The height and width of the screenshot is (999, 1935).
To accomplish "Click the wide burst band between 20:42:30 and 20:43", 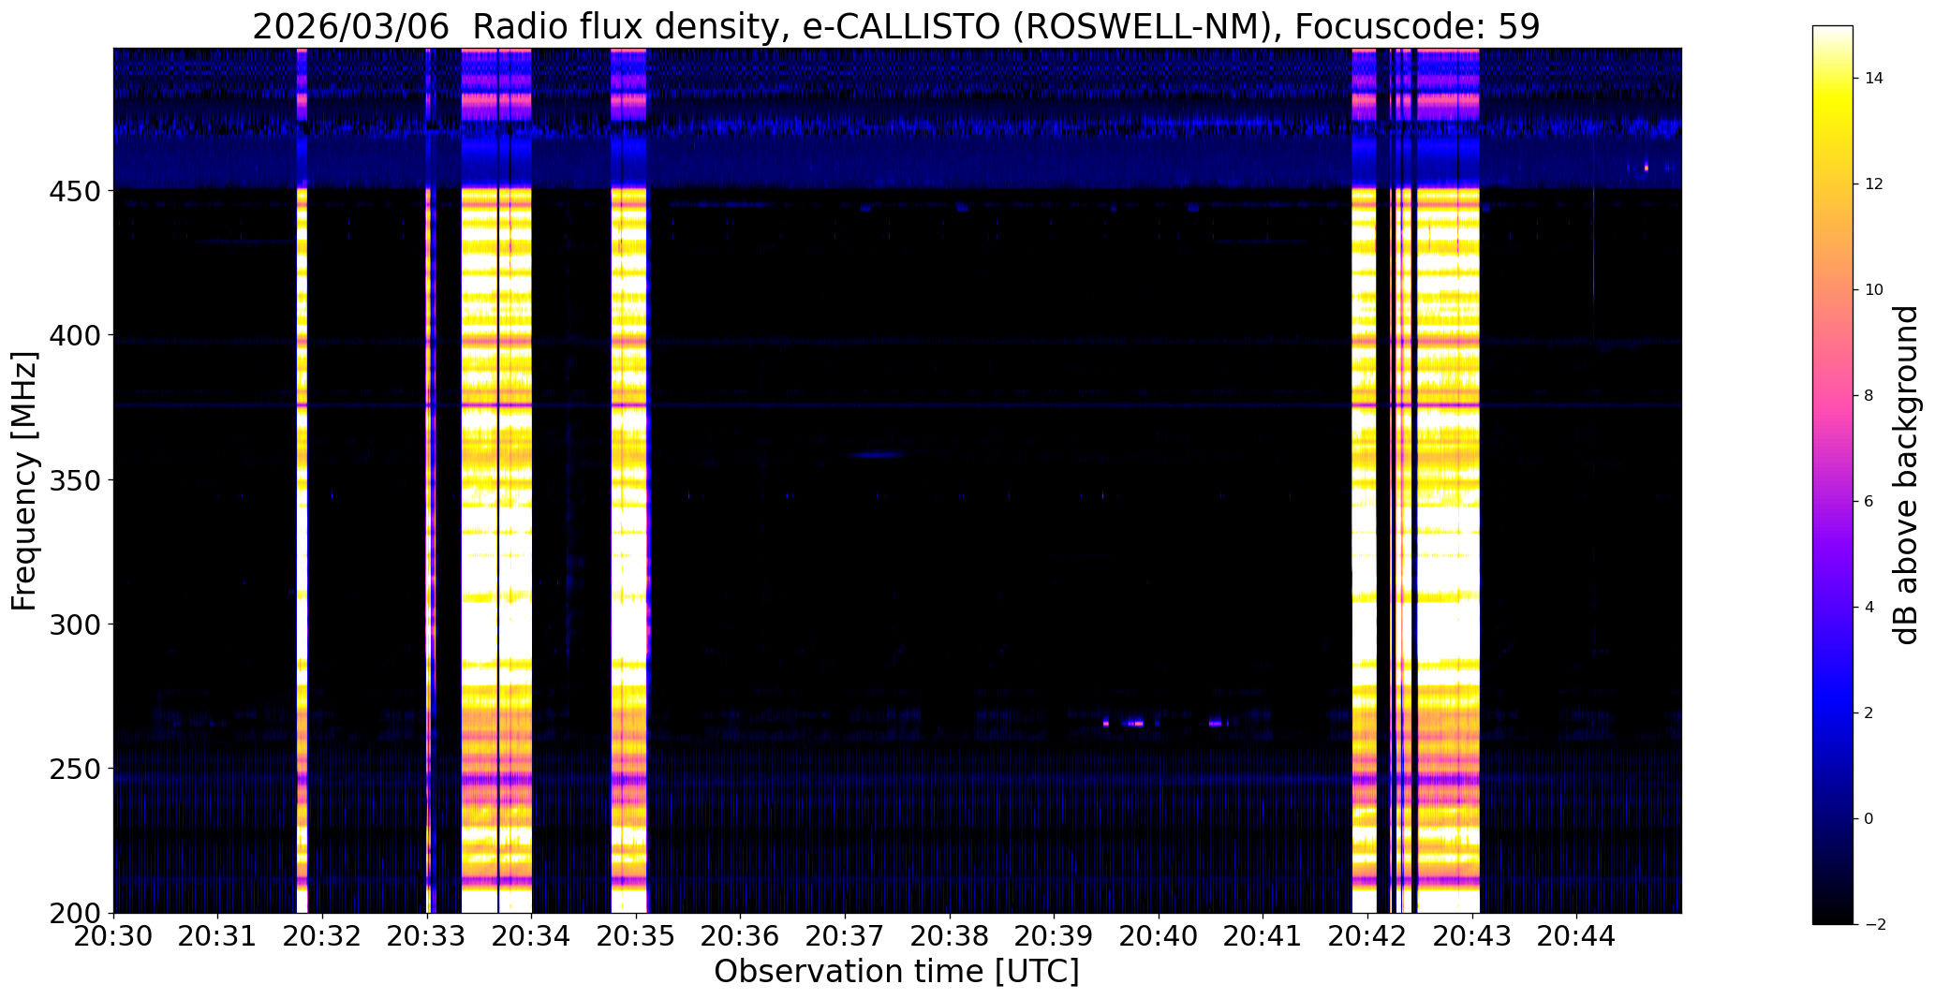I will [x=1448, y=480].
